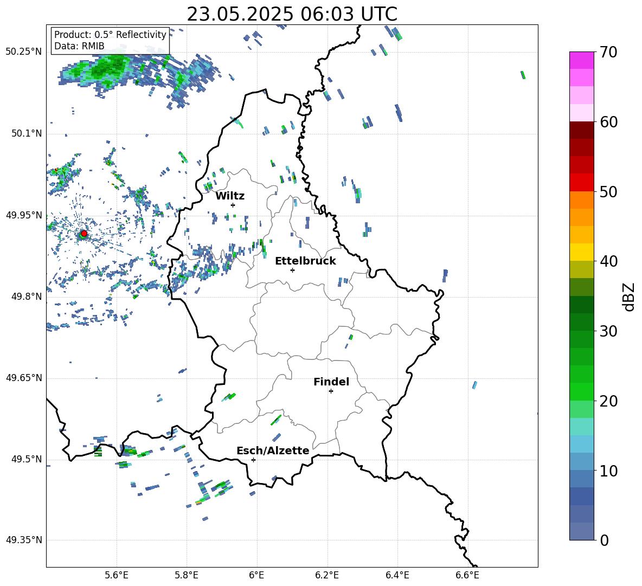Click the Ettelbruck station cross marker
Image resolution: width=642 pixels, height=586 pixels.
click(292, 270)
